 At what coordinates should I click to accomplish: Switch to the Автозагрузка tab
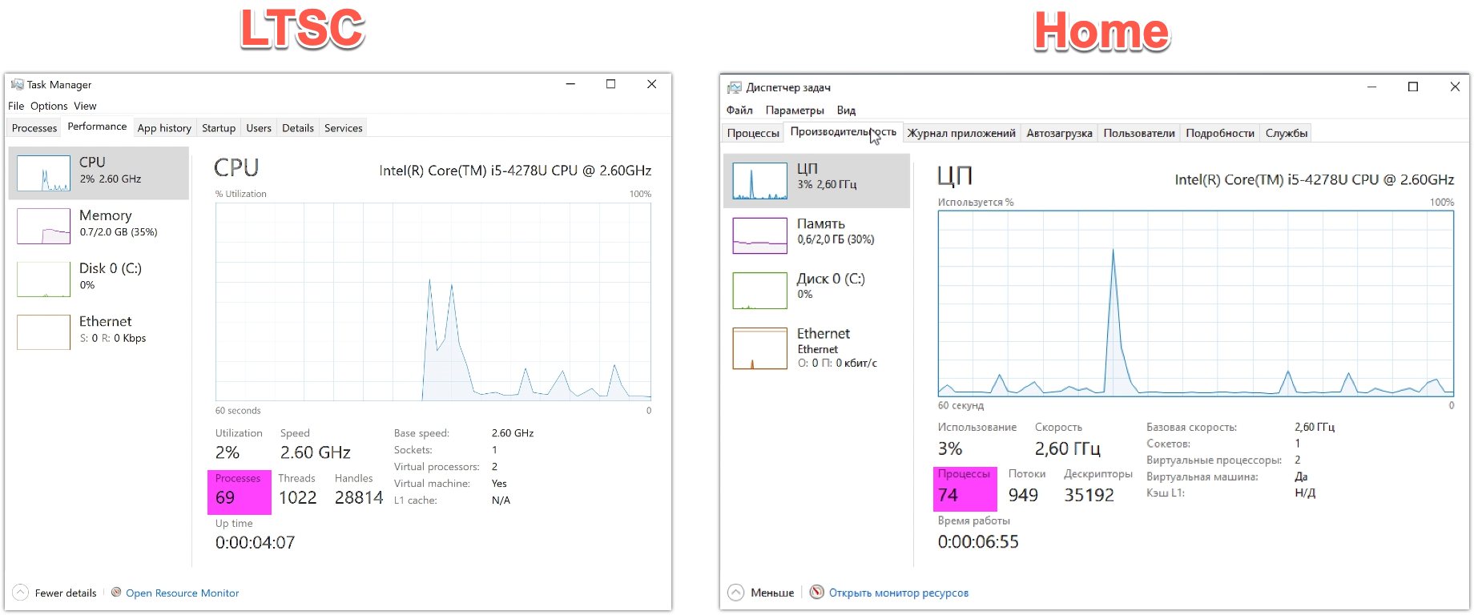pyautogui.click(x=1059, y=133)
